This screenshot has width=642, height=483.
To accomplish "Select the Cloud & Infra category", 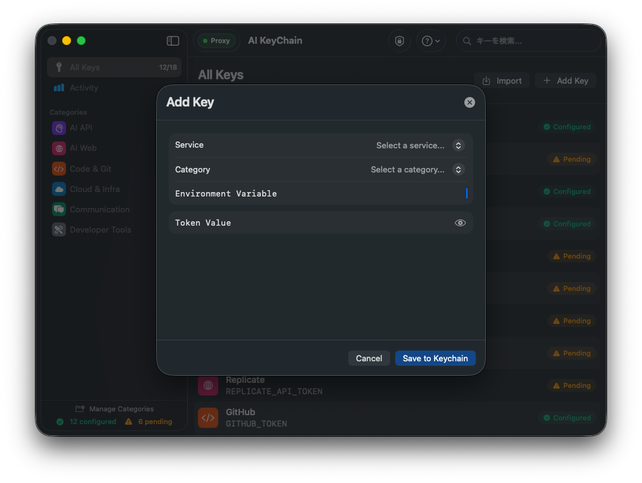I will point(114,189).
